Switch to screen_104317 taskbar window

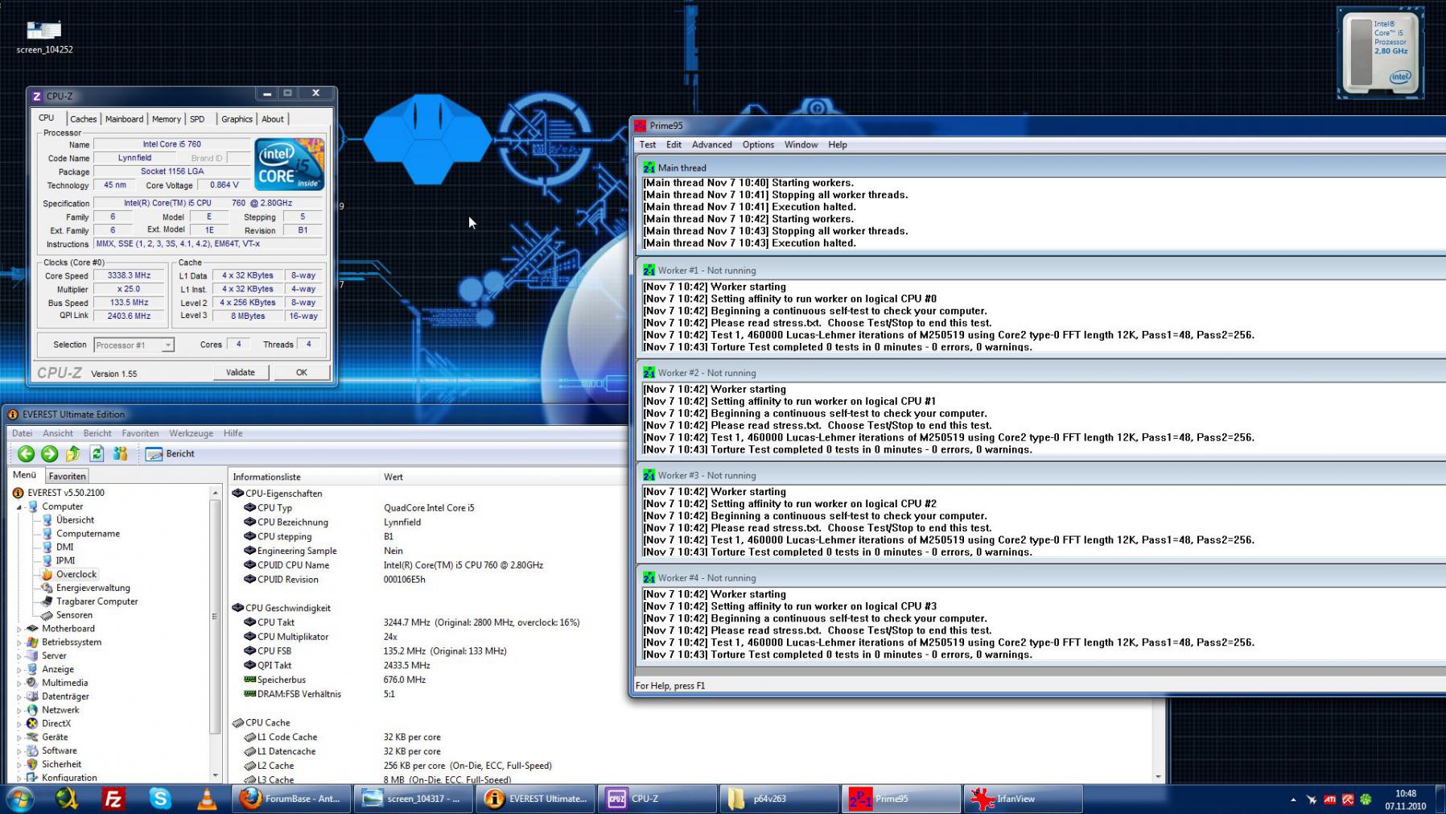click(x=414, y=799)
